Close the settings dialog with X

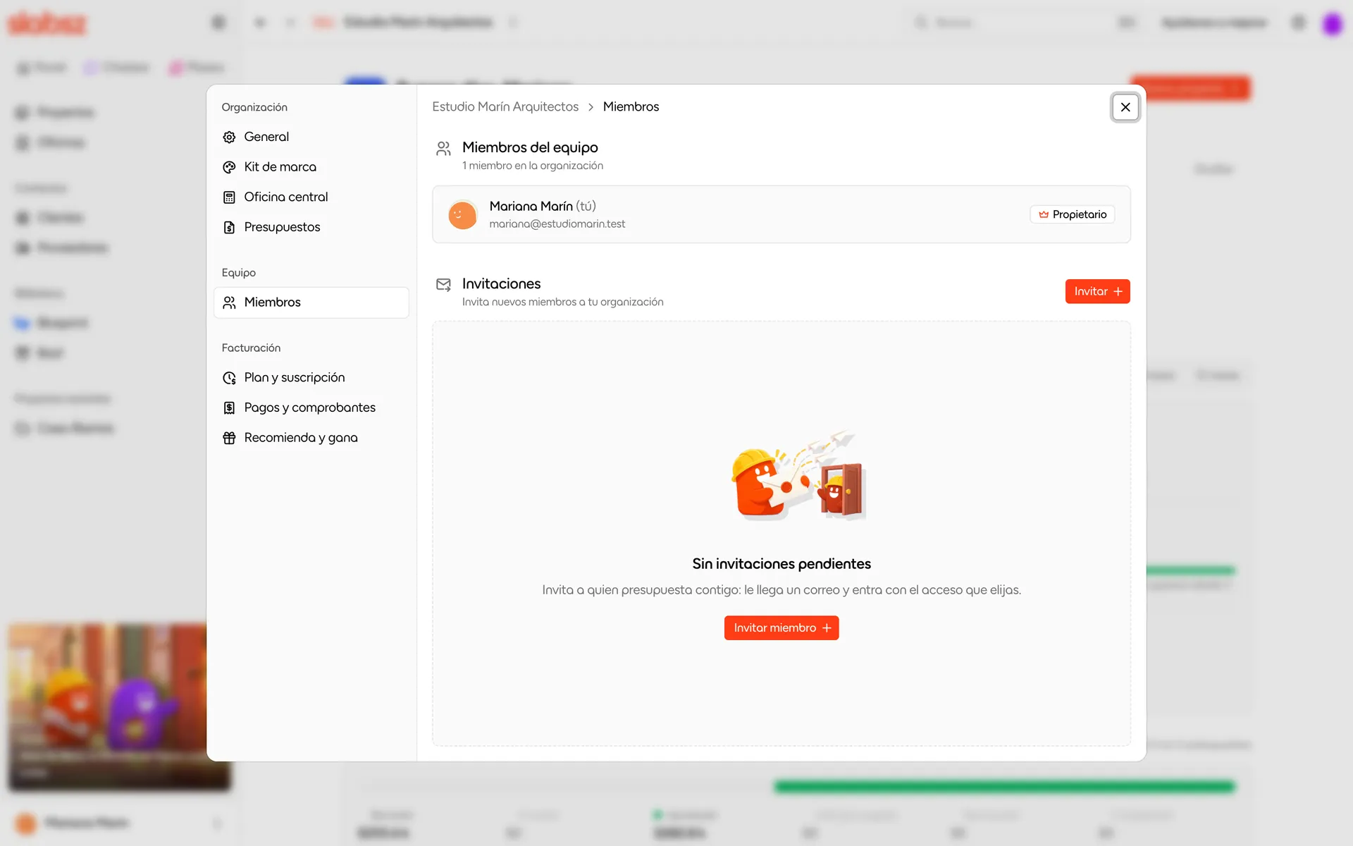click(x=1125, y=107)
